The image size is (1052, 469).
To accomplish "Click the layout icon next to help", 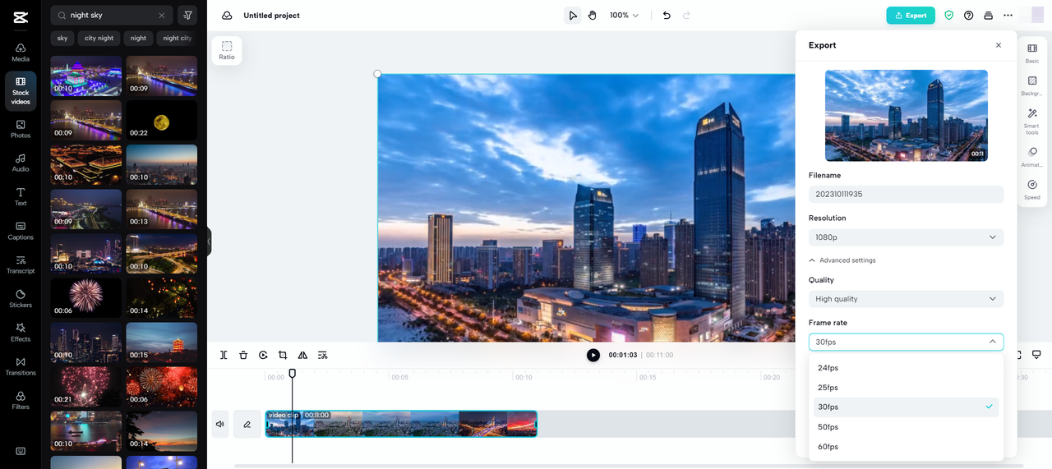I will pyautogui.click(x=988, y=16).
